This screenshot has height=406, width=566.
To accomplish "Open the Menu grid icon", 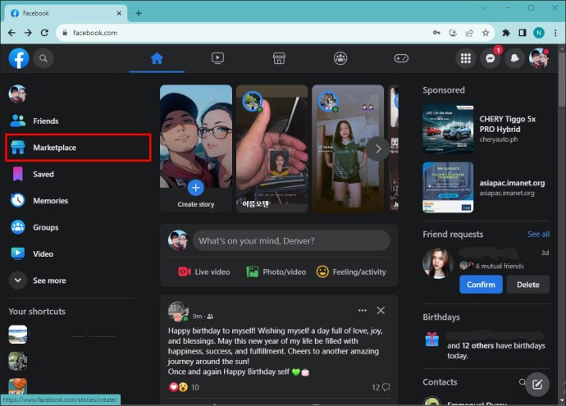I will coord(466,58).
